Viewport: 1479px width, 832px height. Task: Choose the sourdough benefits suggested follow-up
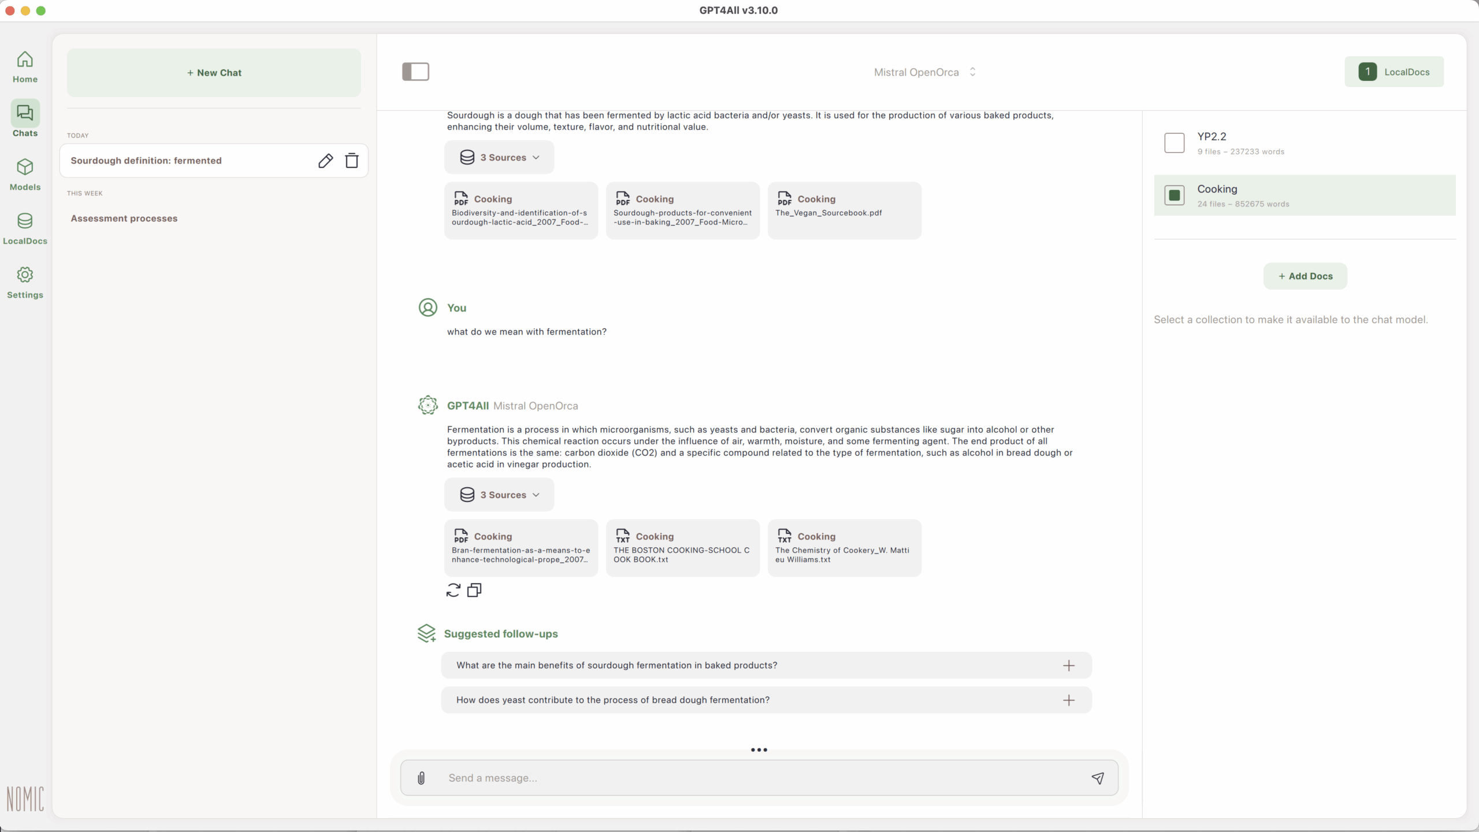coord(766,666)
